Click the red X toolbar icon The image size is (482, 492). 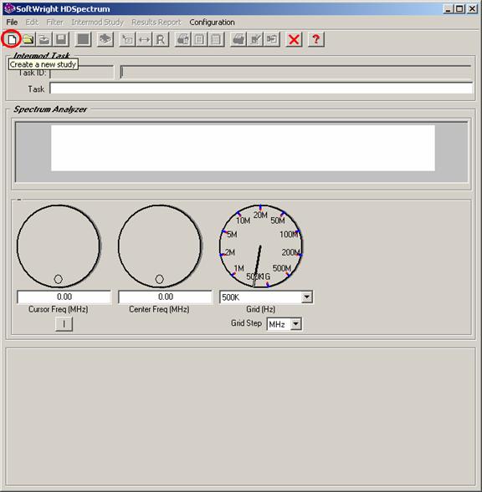[294, 39]
